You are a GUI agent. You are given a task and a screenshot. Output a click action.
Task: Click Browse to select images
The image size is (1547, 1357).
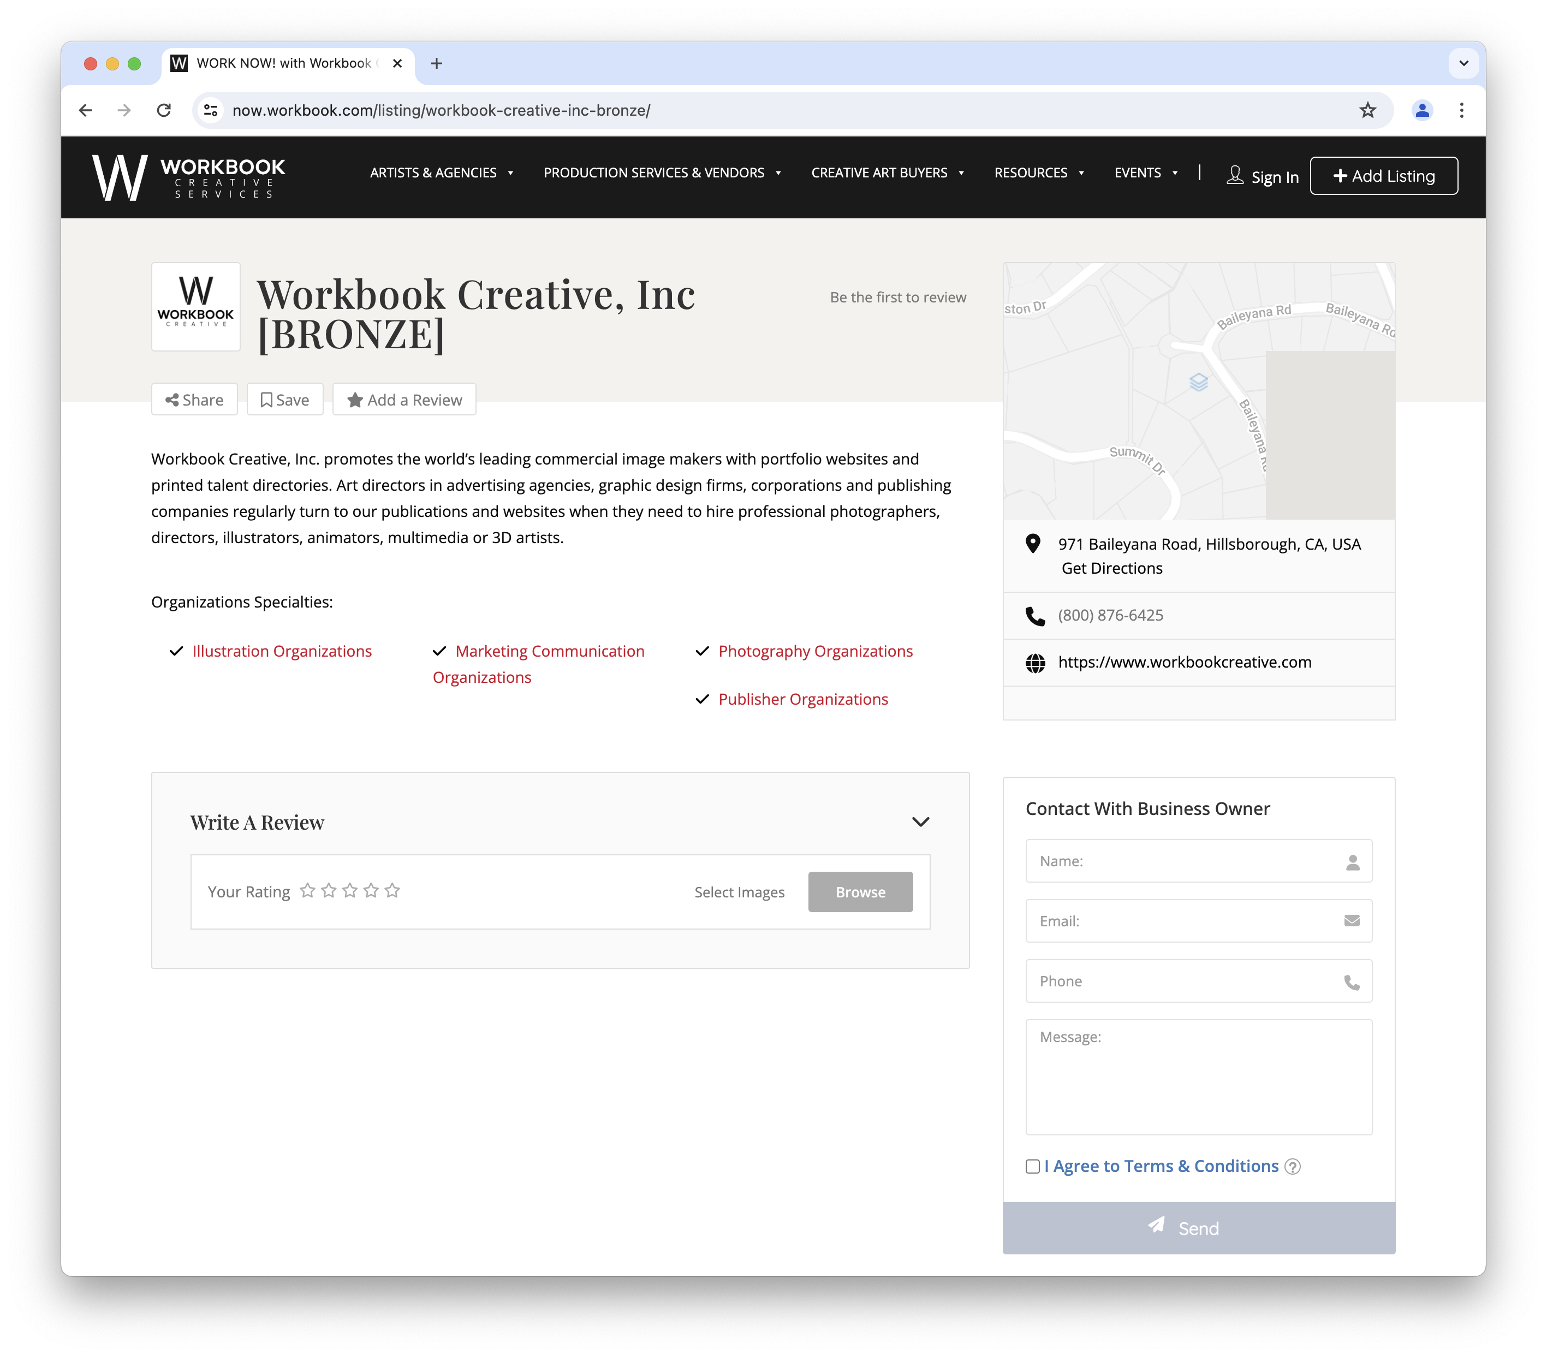[x=860, y=892]
